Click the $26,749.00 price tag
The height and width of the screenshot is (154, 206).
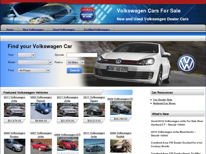[x=121, y=119]
